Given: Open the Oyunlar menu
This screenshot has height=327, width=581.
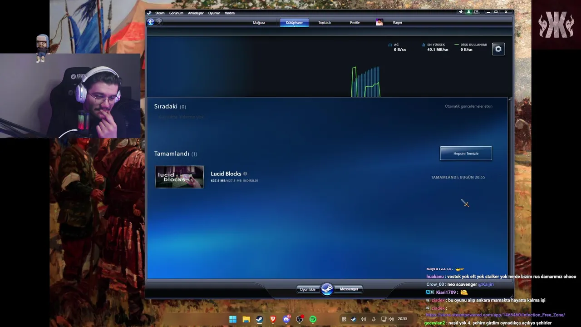Looking at the screenshot, I should point(214,13).
